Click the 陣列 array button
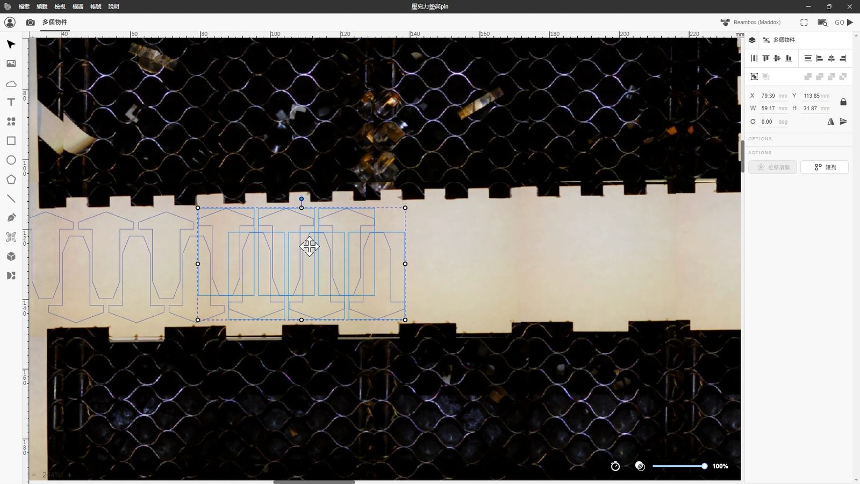Viewport: 860px width, 484px height. [825, 167]
